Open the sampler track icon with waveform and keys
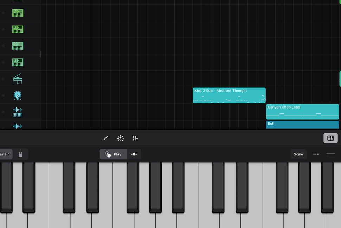 tap(18, 111)
